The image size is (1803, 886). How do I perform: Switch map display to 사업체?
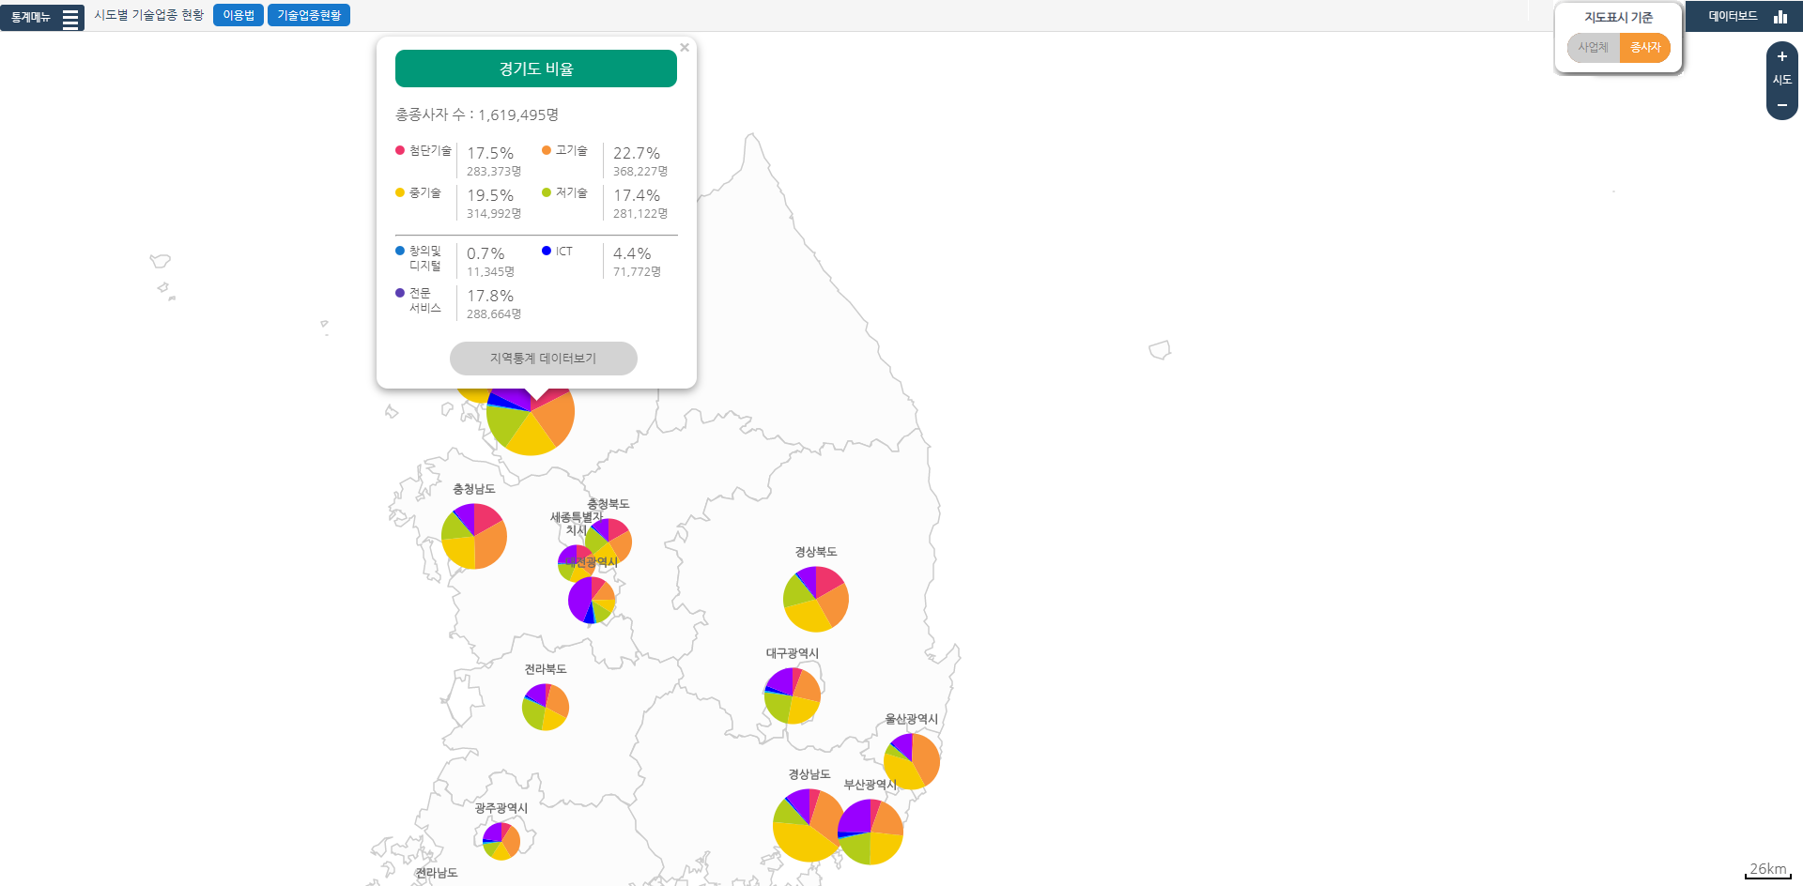click(x=1593, y=48)
